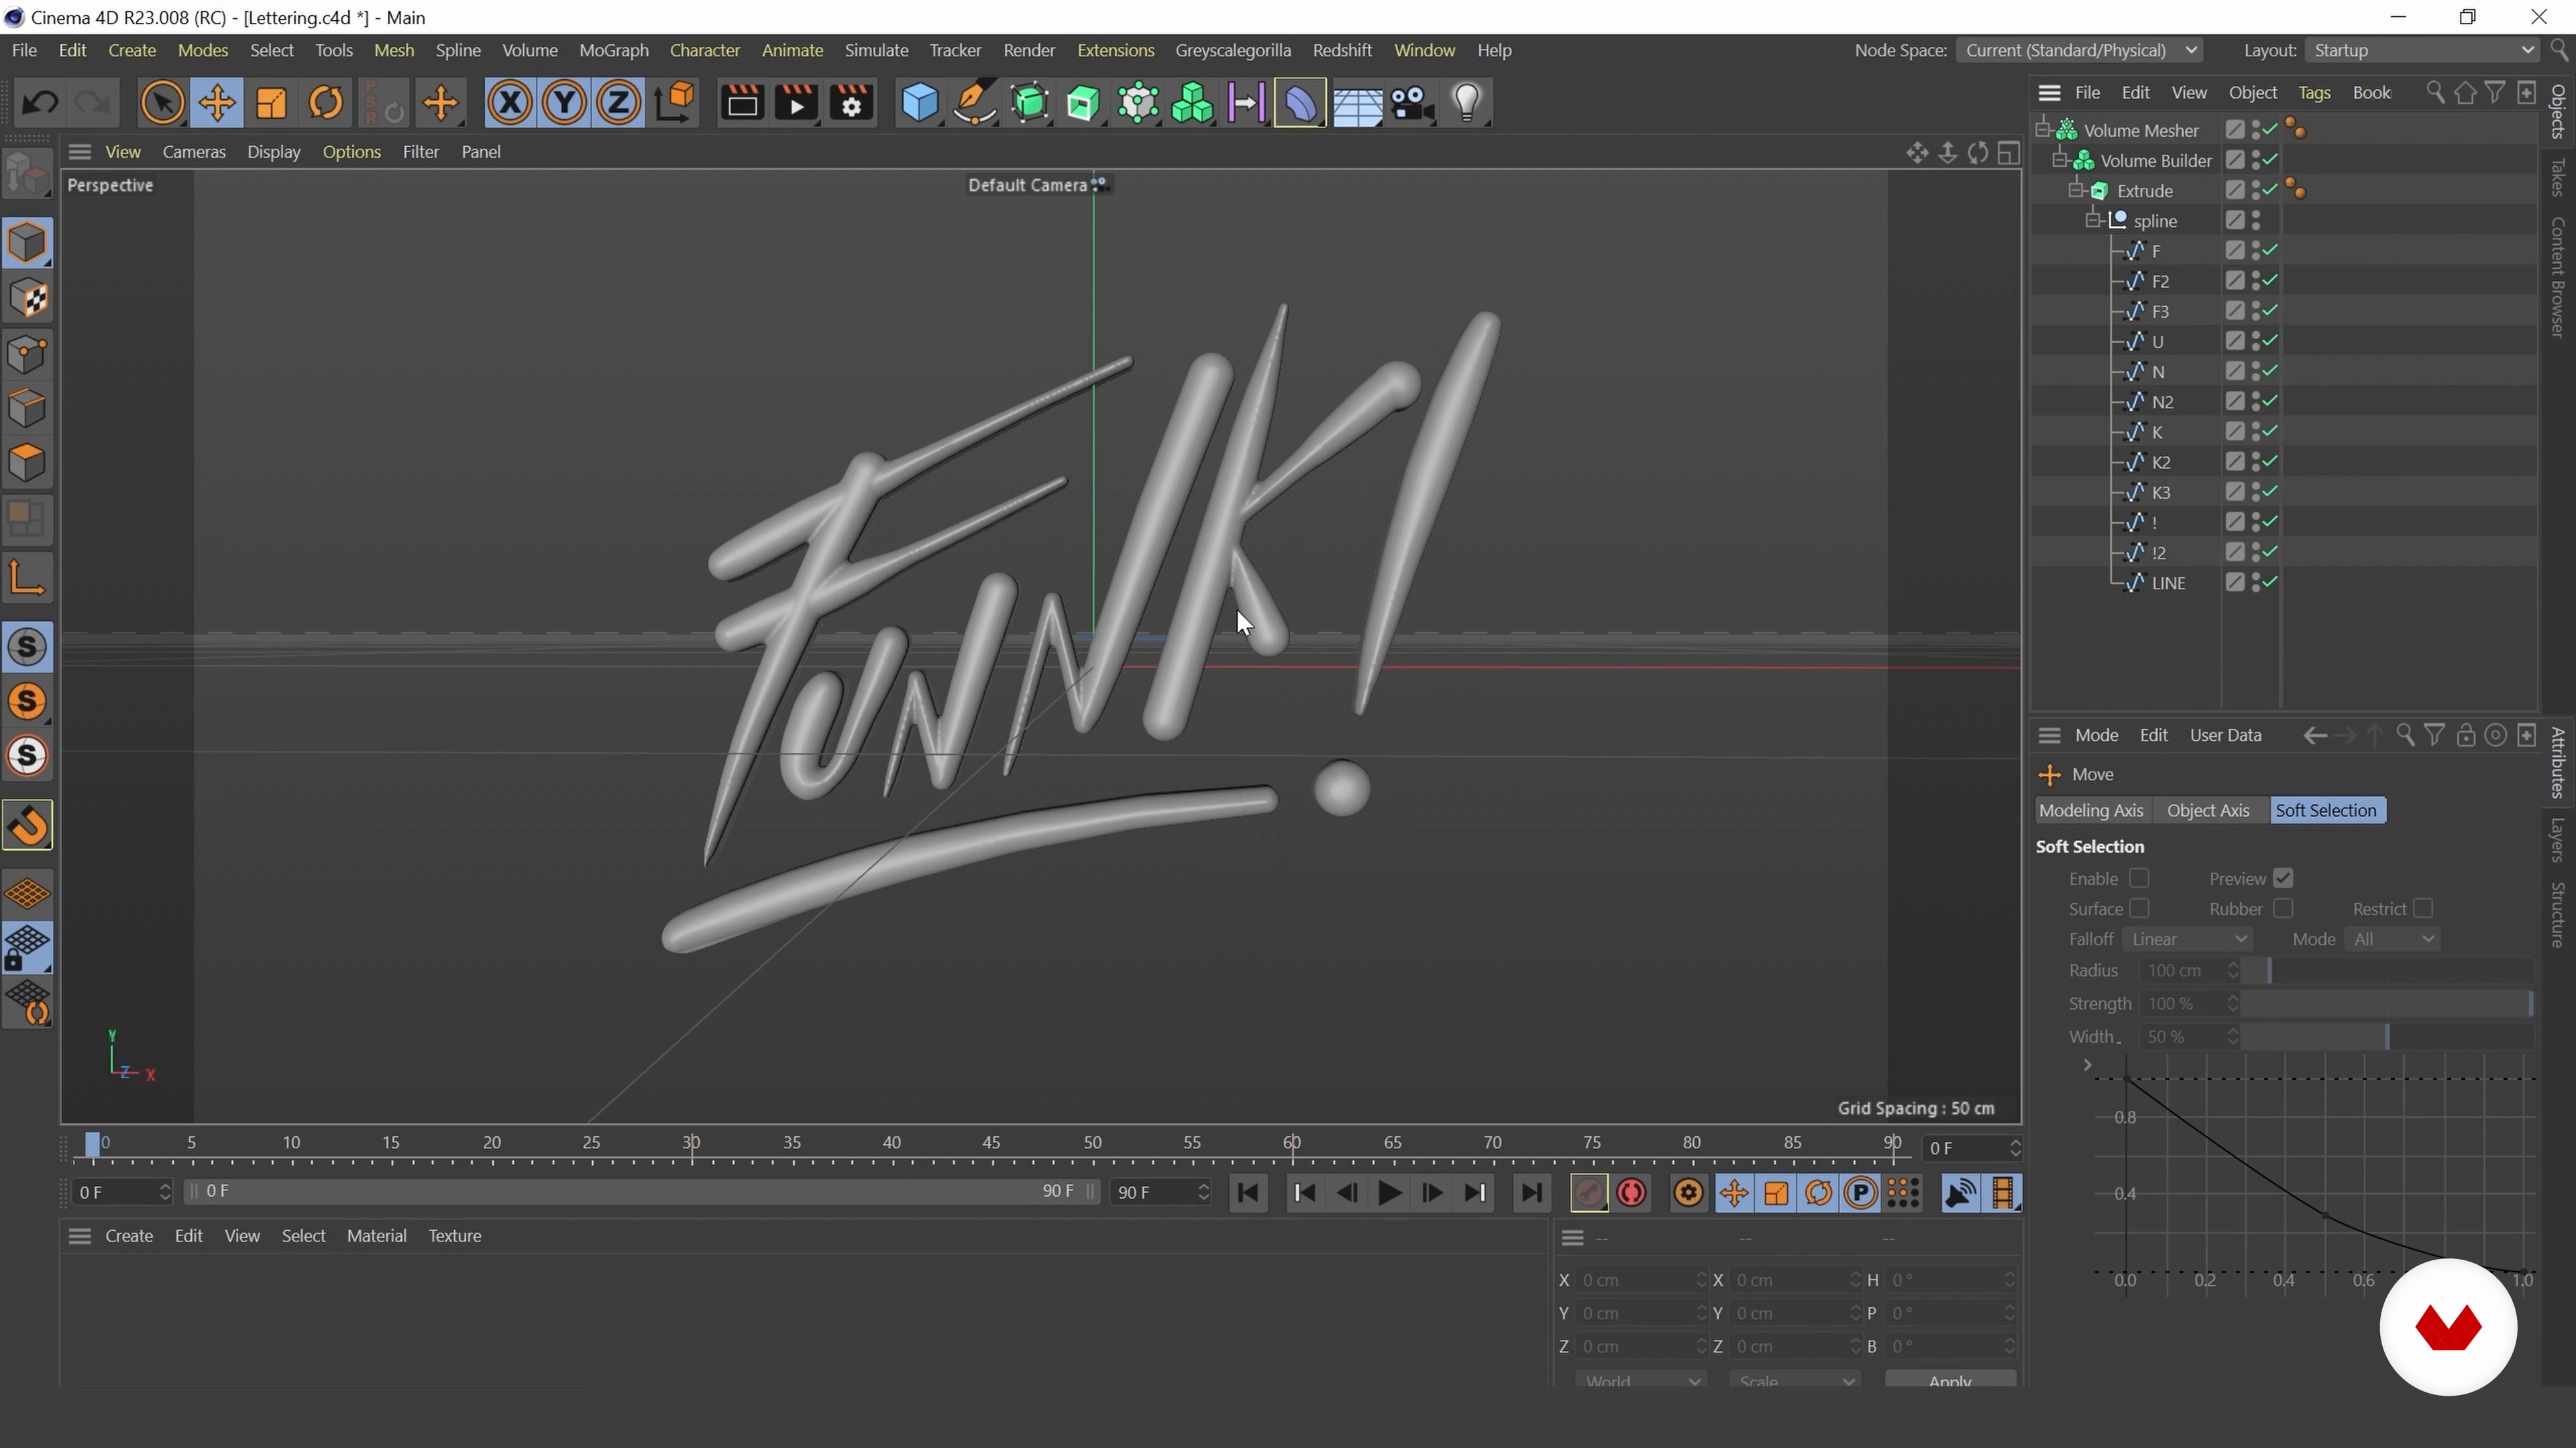Open the Falloff Linear dropdown
2576x1448 pixels.
click(x=2187, y=939)
